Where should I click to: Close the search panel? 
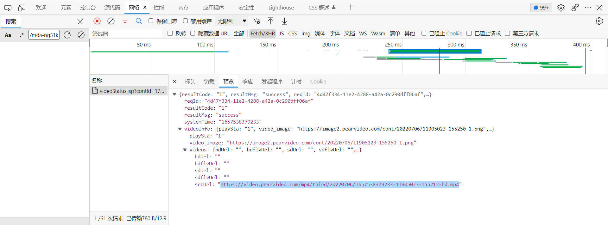(80, 21)
